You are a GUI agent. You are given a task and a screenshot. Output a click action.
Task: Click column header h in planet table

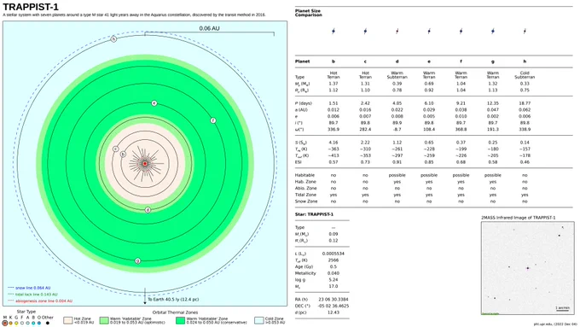tap(525, 61)
